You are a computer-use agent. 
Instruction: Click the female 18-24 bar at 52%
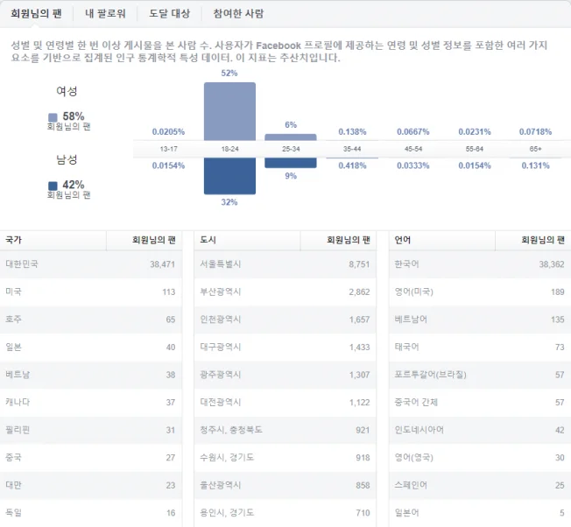coord(229,111)
